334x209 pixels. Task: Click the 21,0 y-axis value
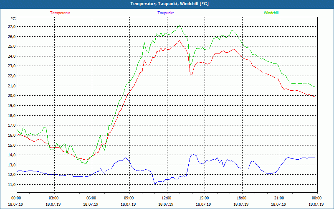point(12,86)
